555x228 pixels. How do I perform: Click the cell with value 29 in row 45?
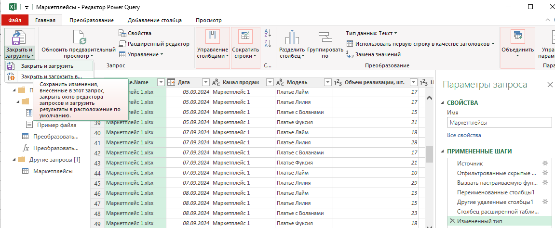[x=376, y=183]
